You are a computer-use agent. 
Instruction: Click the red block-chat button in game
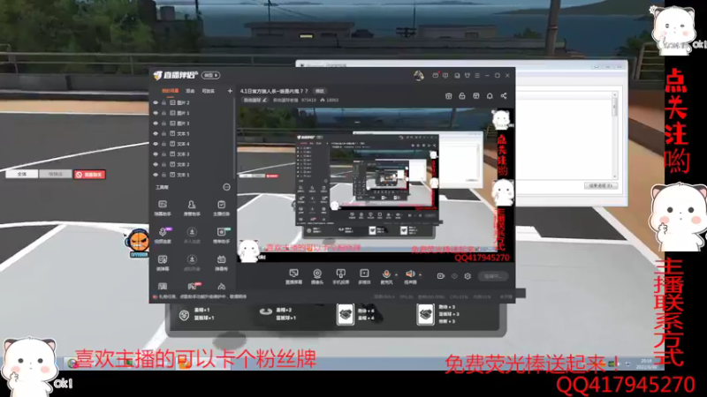90,174
